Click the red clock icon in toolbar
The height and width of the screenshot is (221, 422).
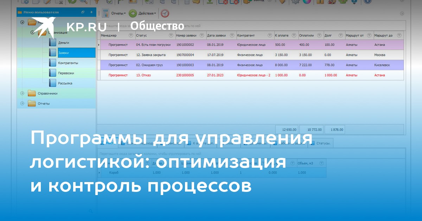(165, 13)
